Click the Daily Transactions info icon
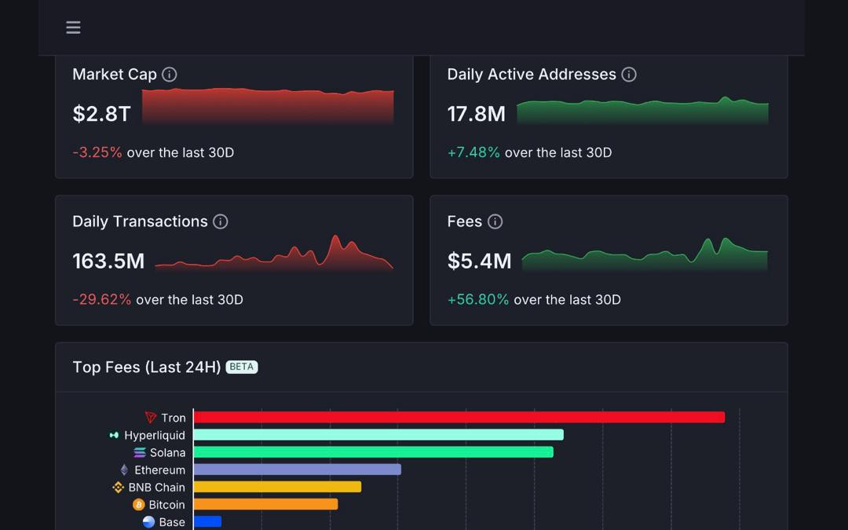848x530 pixels. (x=221, y=221)
